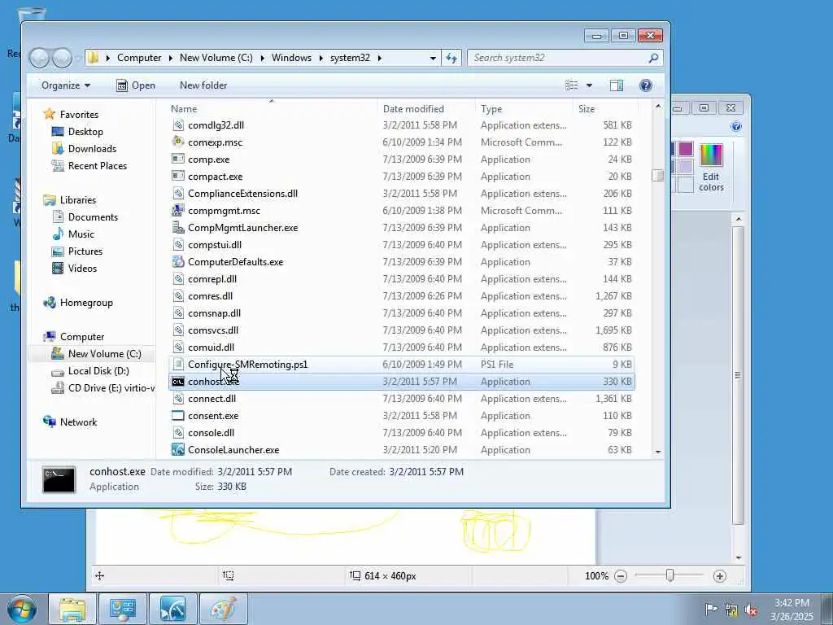Select Desktop in Favorites
Image resolution: width=833 pixels, height=625 pixels.
pos(85,132)
